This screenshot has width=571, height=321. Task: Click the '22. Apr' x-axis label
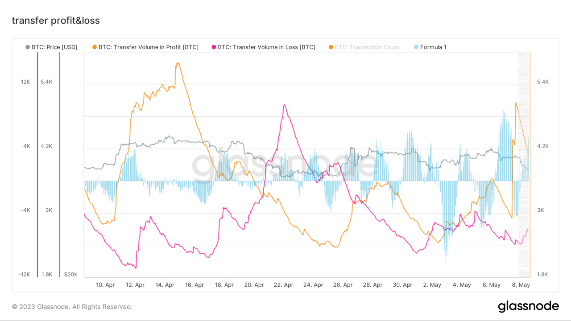[284, 285]
